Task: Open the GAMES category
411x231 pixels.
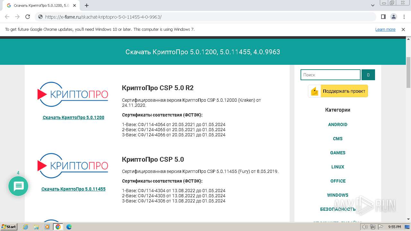Action: pyautogui.click(x=338, y=153)
